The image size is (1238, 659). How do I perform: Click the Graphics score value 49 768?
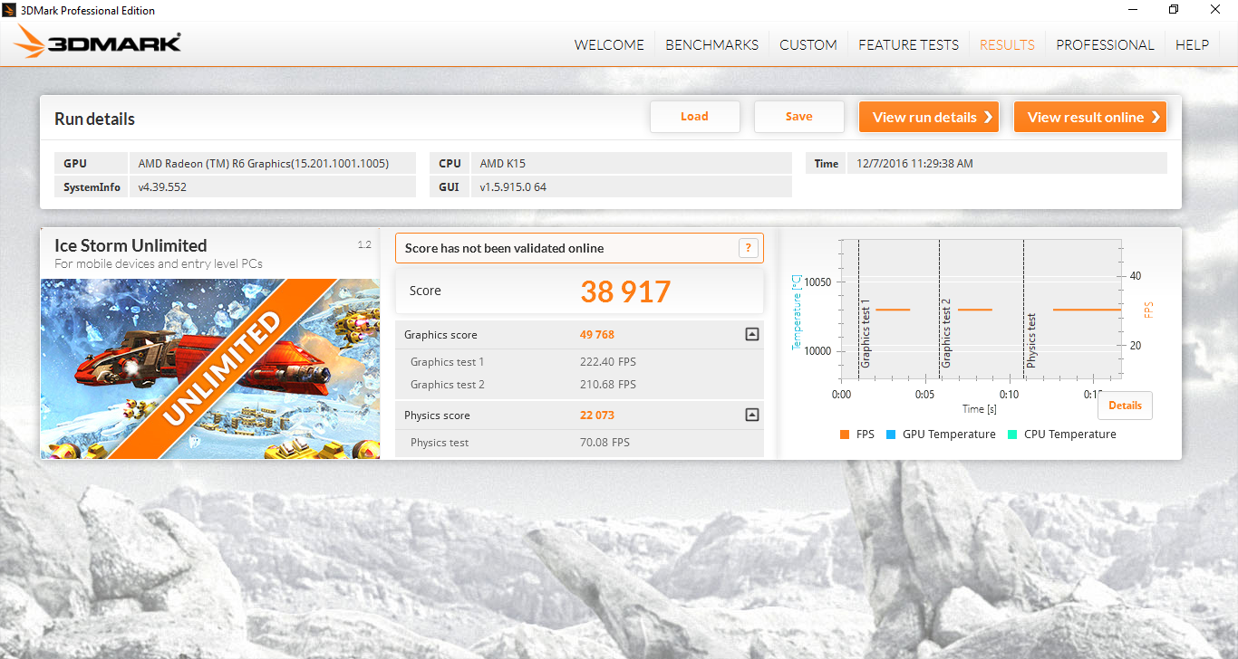click(x=597, y=335)
